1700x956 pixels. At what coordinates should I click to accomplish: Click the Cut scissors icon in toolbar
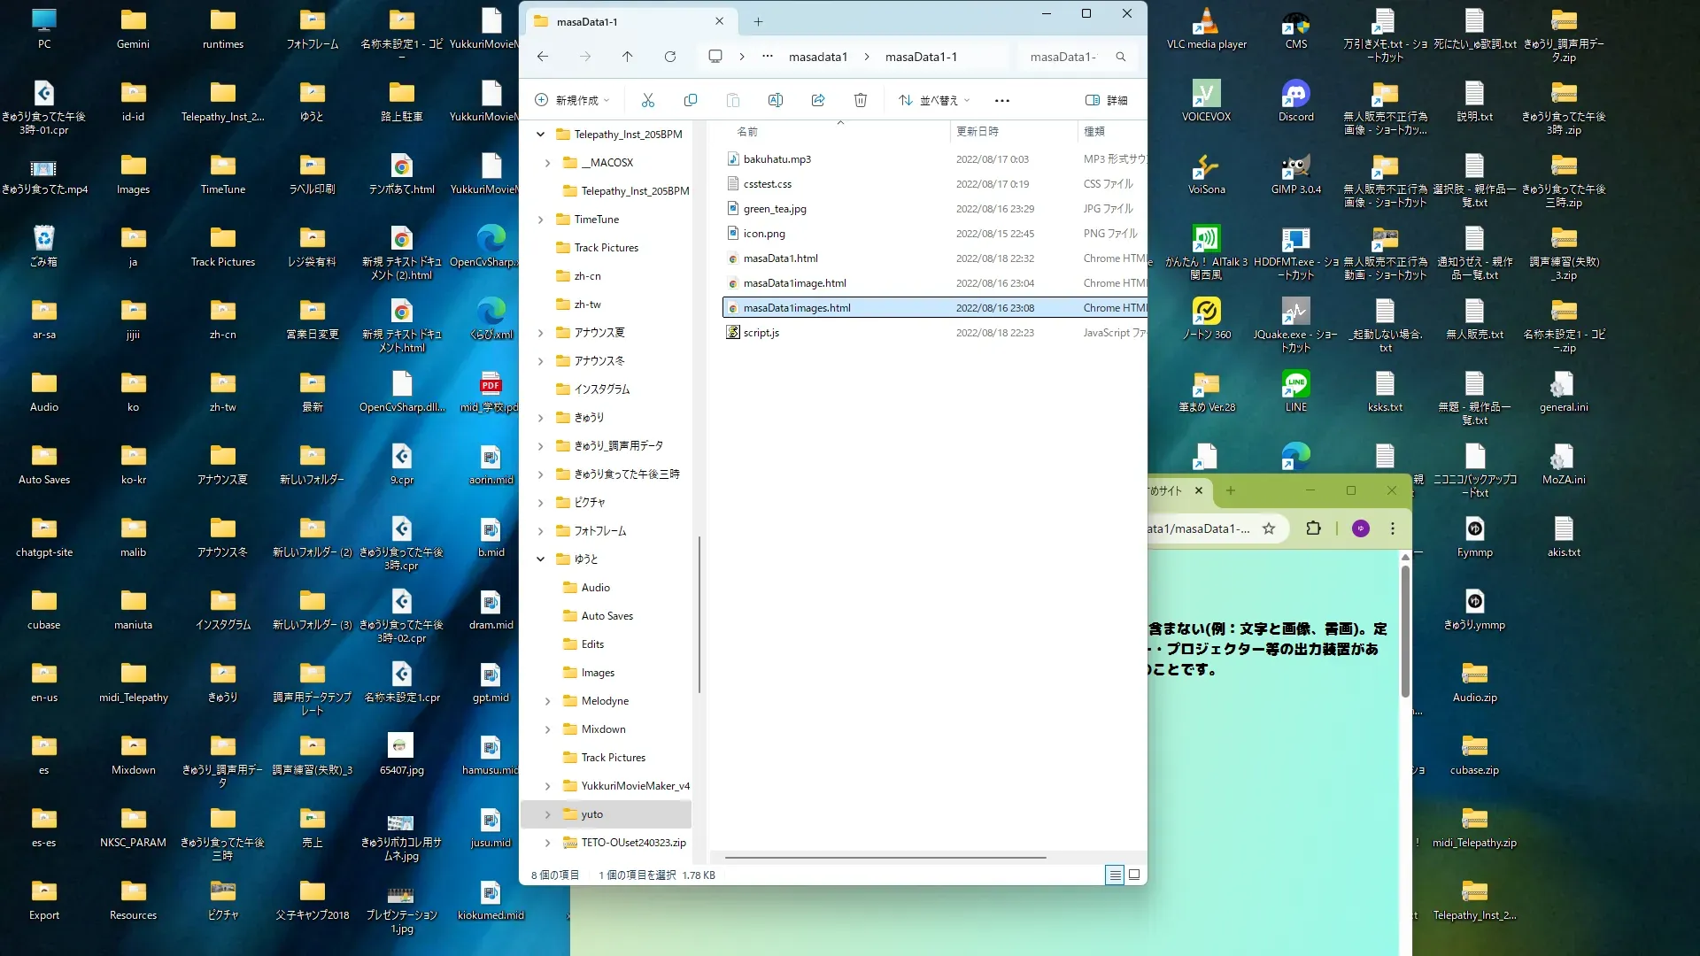(x=648, y=100)
